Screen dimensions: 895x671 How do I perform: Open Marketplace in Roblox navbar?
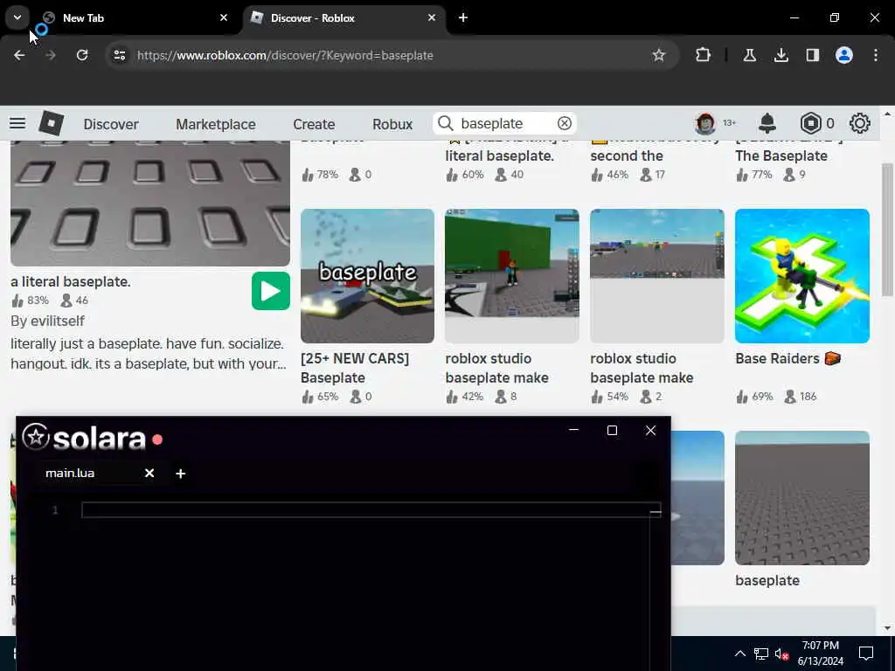tap(216, 124)
